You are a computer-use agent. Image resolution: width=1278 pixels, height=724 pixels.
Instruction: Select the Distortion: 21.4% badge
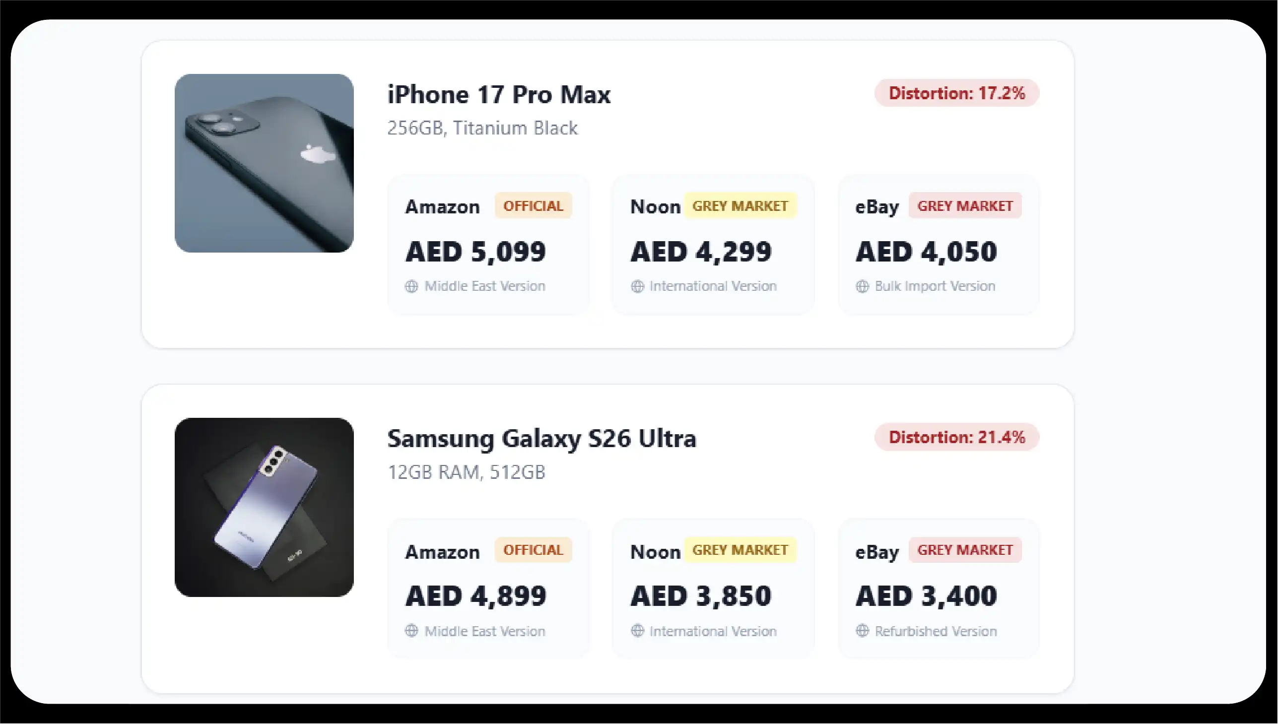pyautogui.click(x=957, y=437)
